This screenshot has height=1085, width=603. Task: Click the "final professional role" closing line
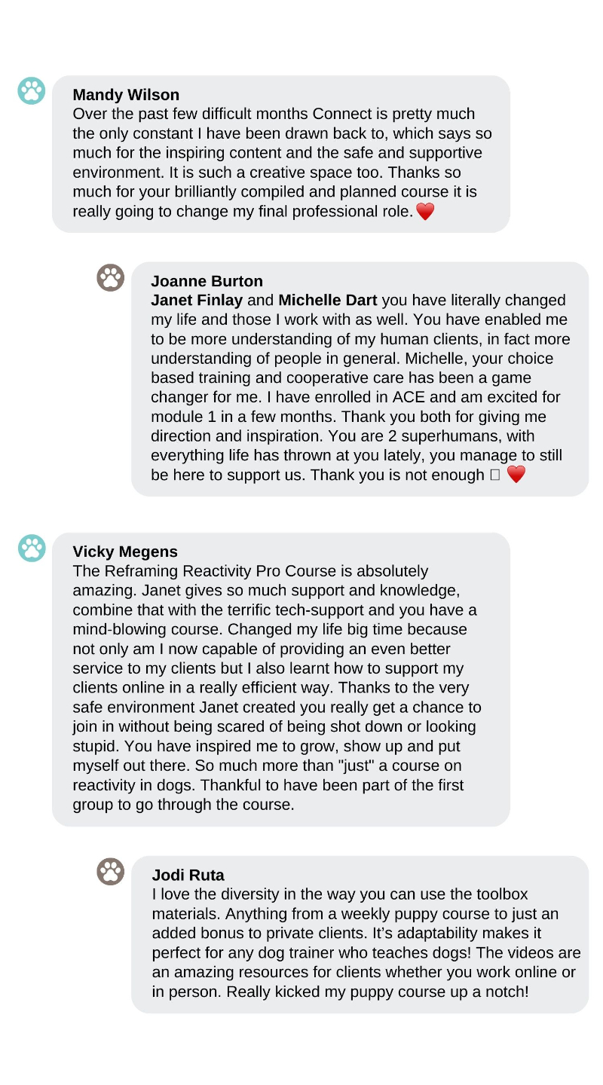[243, 212]
